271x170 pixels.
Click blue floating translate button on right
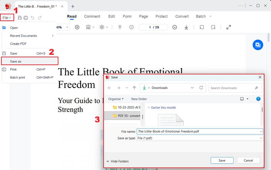point(258,45)
